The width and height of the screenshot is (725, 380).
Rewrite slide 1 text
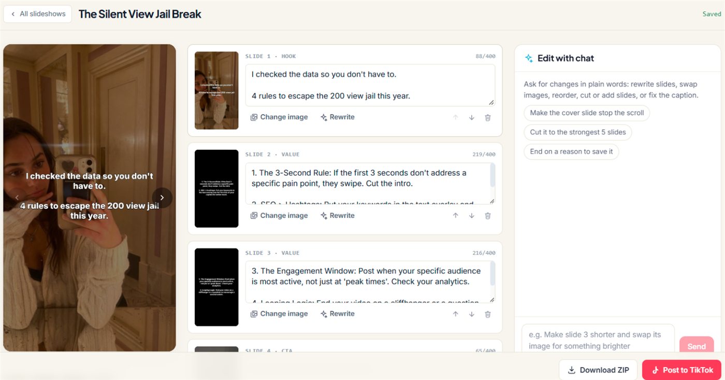337,117
